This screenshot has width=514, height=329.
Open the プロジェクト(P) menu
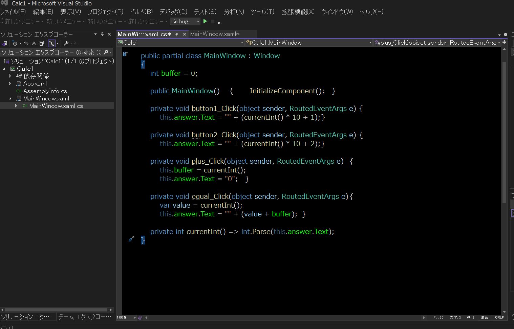[x=105, y=12]
